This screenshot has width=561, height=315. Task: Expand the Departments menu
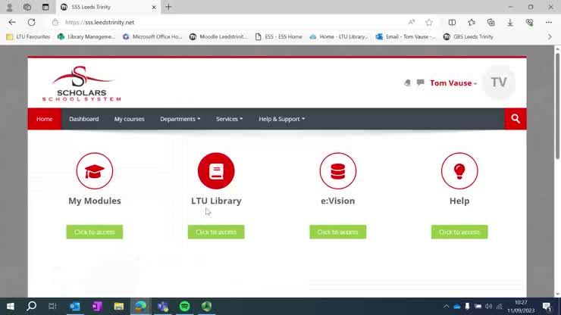(x=180, y=119)
